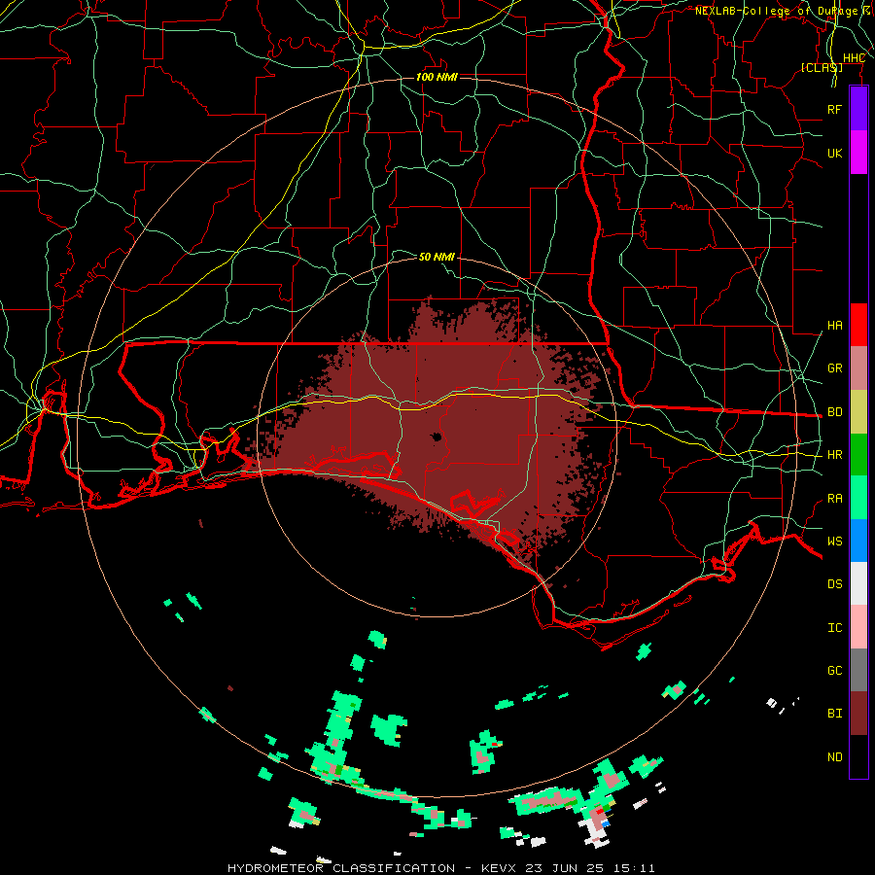Click the RF legend label

[834, 109]
